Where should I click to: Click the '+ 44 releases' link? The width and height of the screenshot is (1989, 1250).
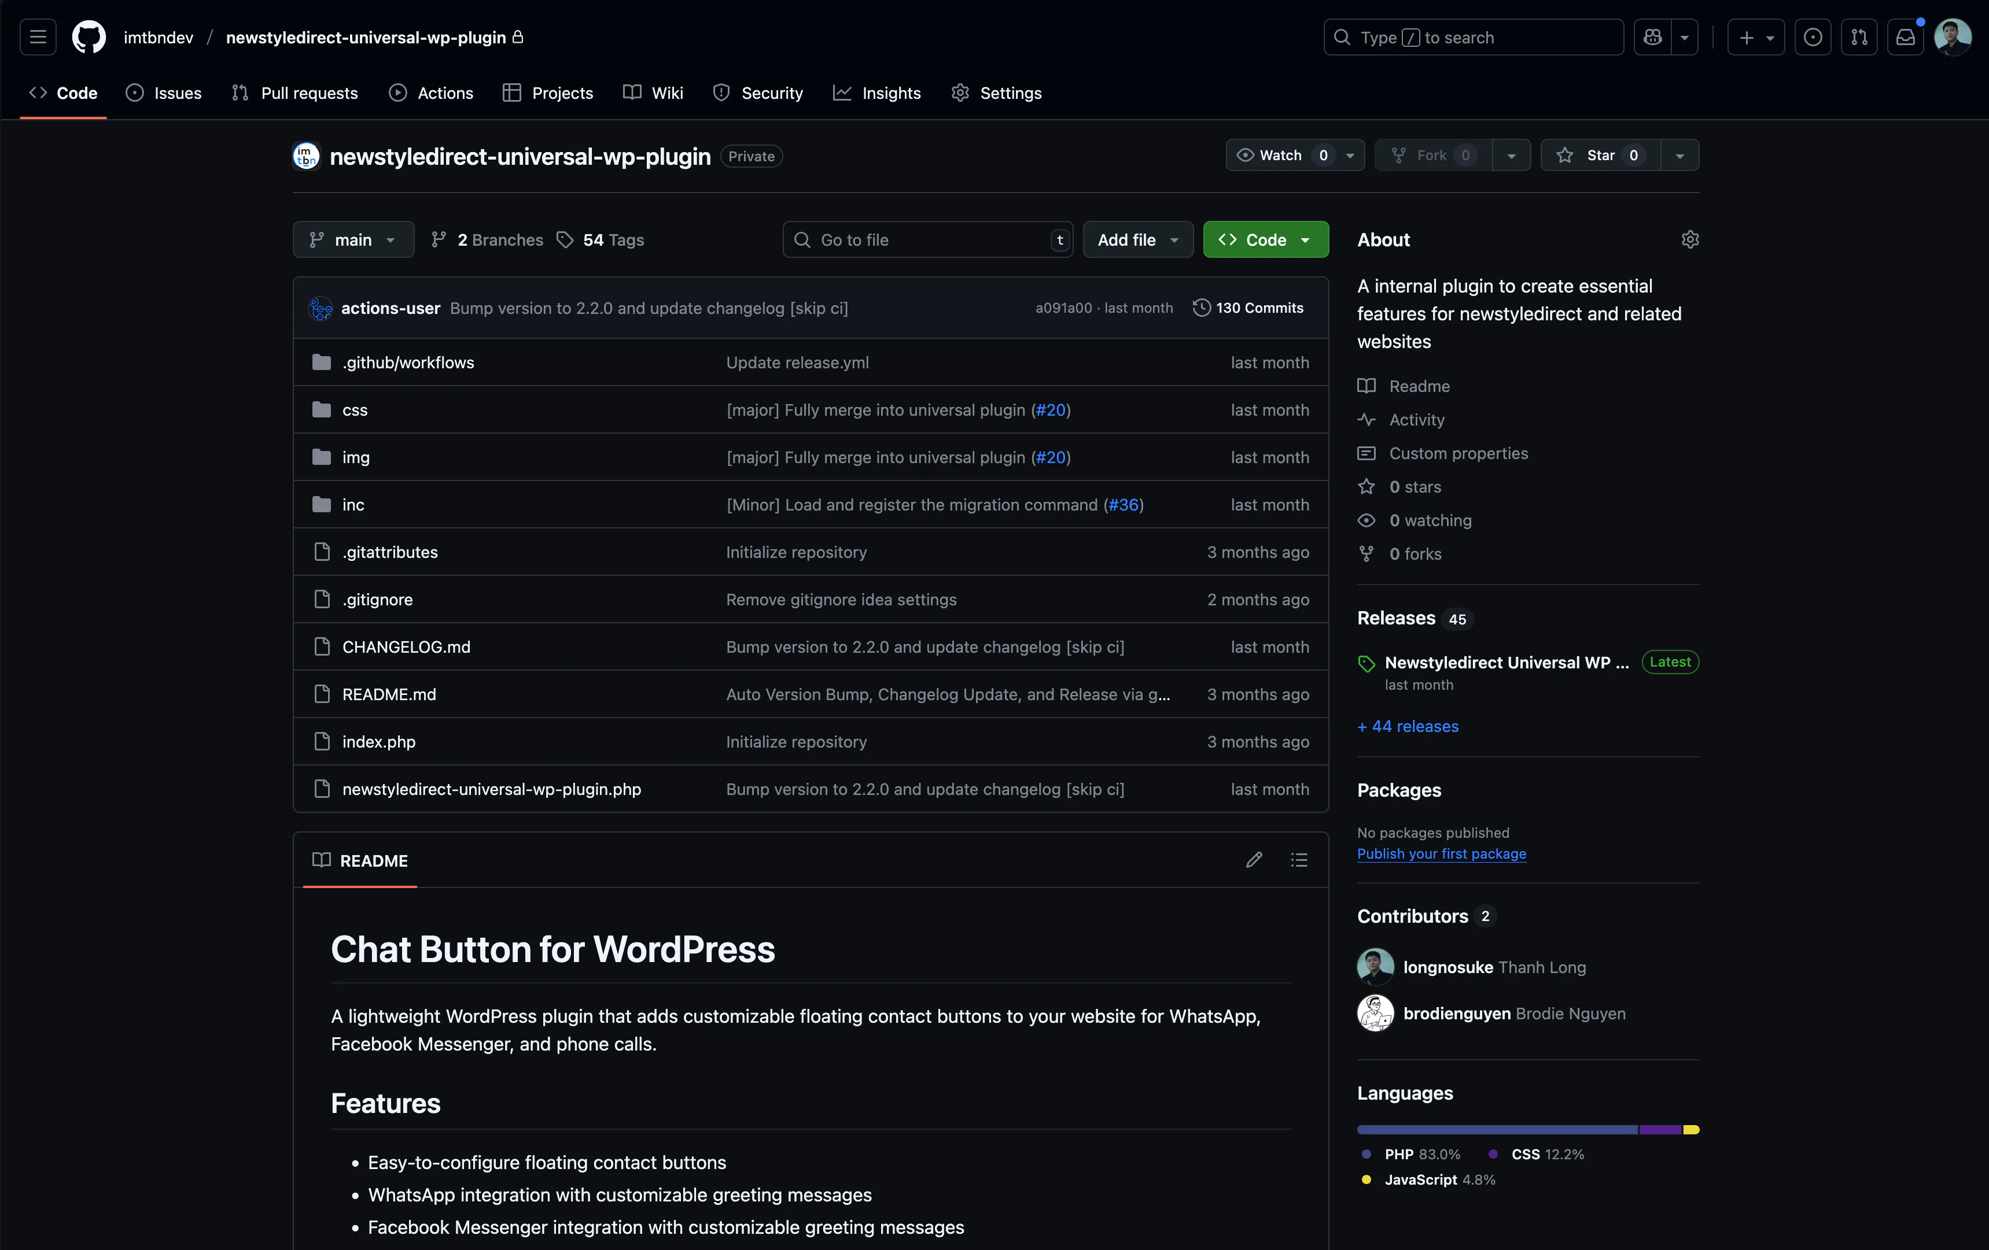pyautogui.click(x=1408, y=726)
